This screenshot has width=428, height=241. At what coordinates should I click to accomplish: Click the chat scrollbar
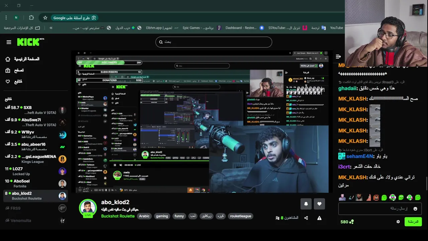click(x=426, y=183)
